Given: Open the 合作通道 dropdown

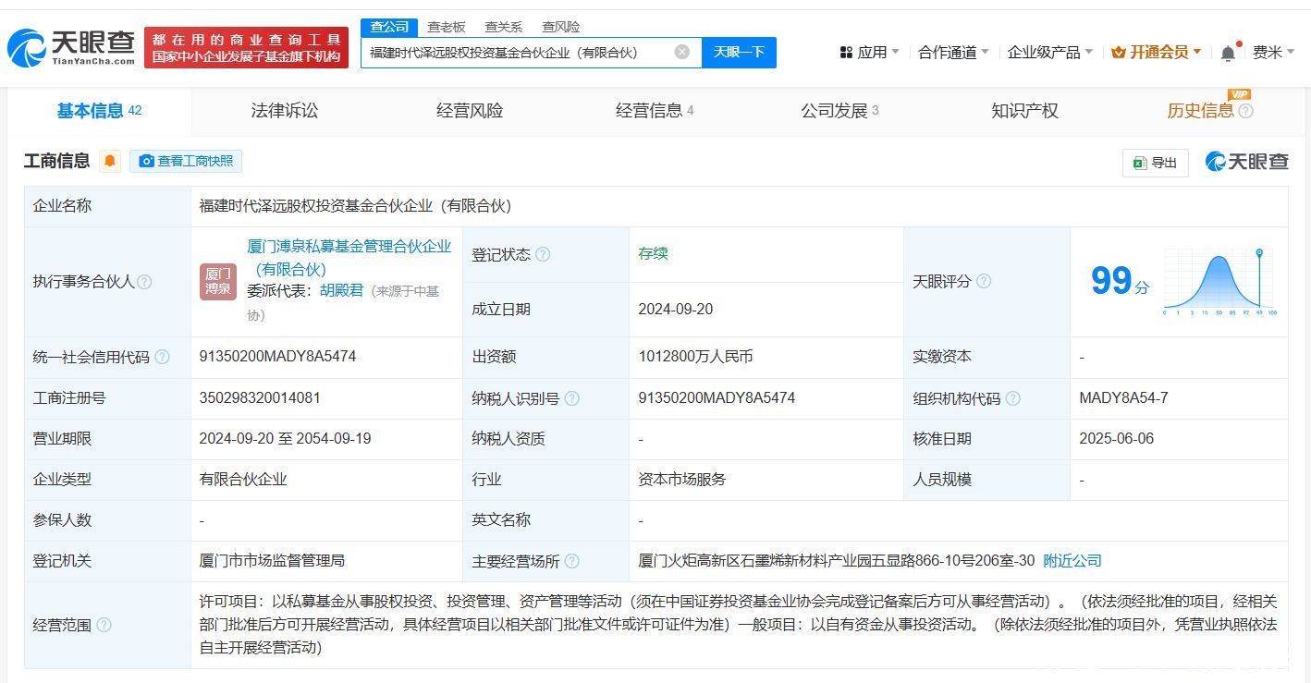Looking at the screenshot, I should point(952,53).
